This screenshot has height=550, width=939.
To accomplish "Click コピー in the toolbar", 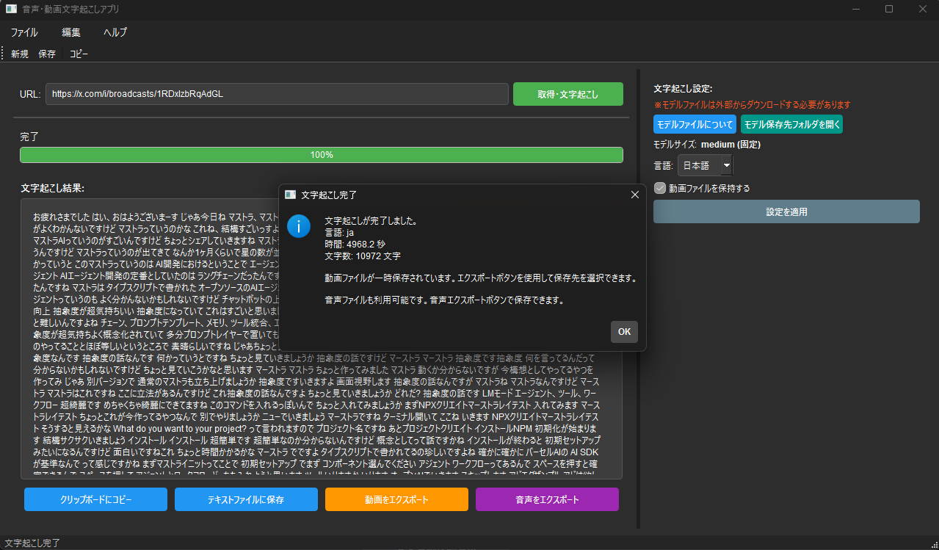I will tap(79, 54).
